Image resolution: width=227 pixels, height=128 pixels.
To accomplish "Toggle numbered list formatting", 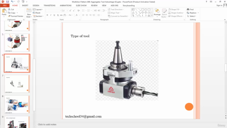I will tap(89, 11).
